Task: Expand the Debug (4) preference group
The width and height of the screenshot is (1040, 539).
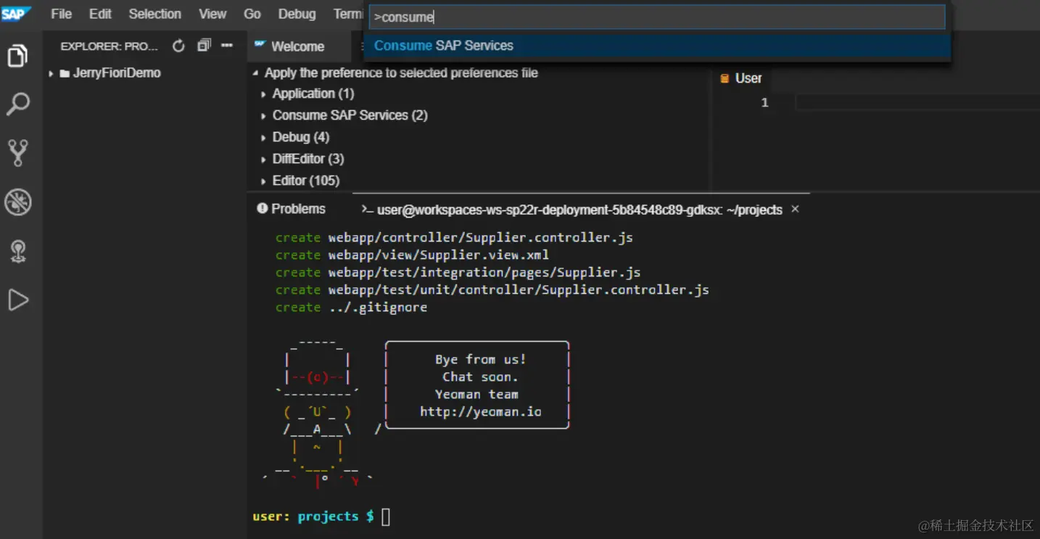Action: [264, 138]
